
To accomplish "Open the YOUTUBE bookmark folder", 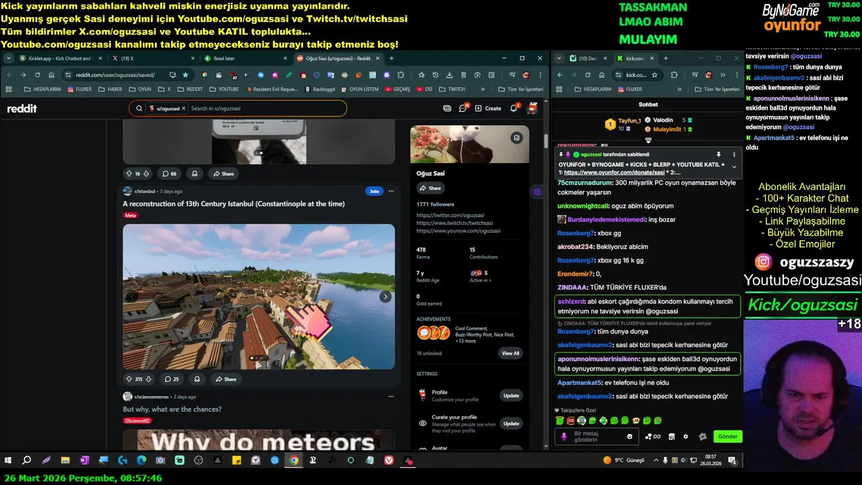I will coord(224,89).
